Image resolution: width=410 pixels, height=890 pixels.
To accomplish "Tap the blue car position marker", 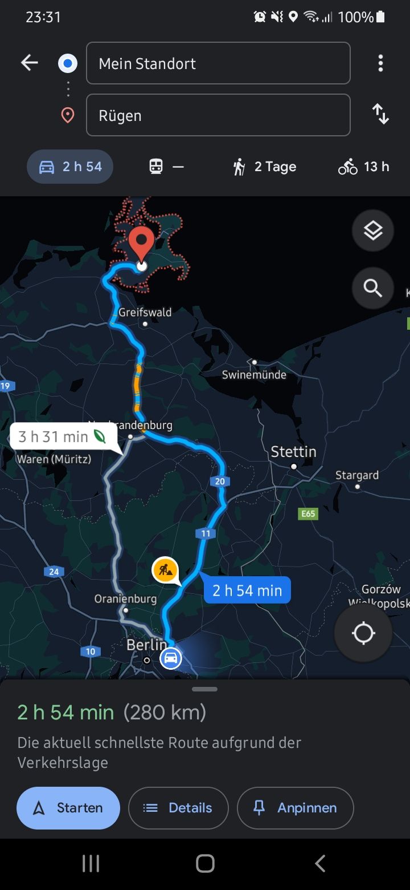I will [x=170, y=658].
